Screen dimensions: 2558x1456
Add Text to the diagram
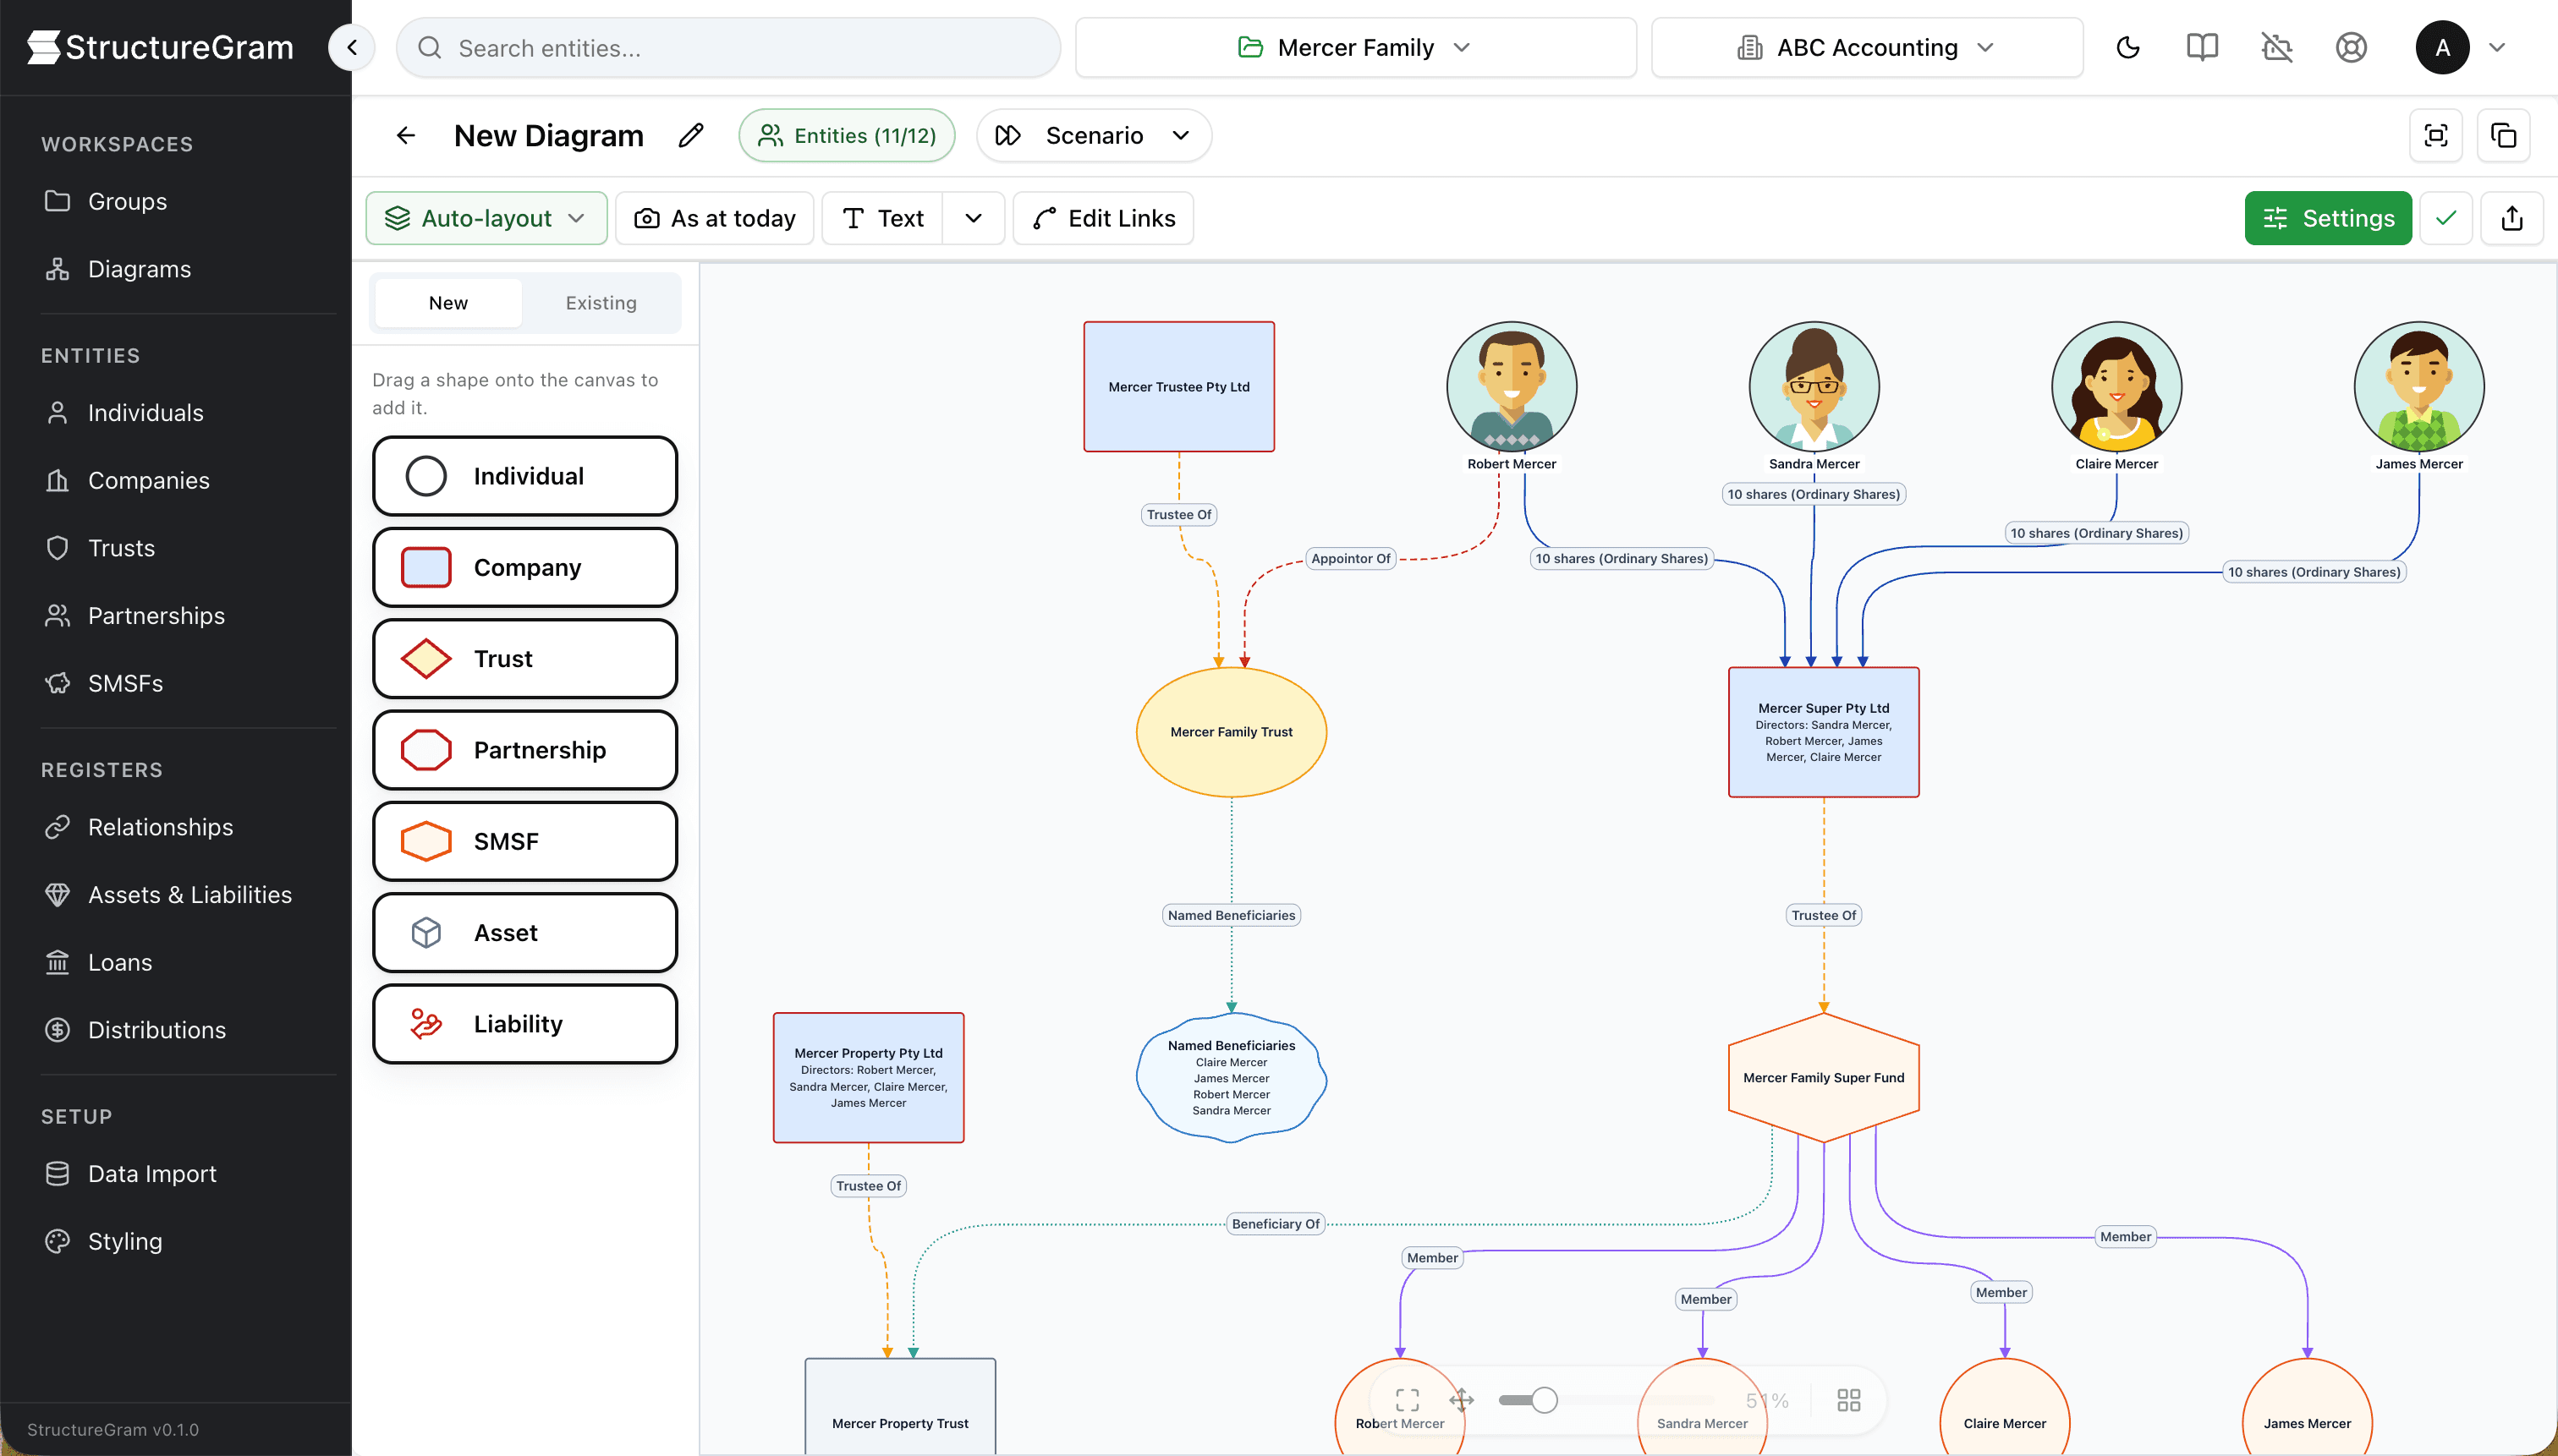882,218
